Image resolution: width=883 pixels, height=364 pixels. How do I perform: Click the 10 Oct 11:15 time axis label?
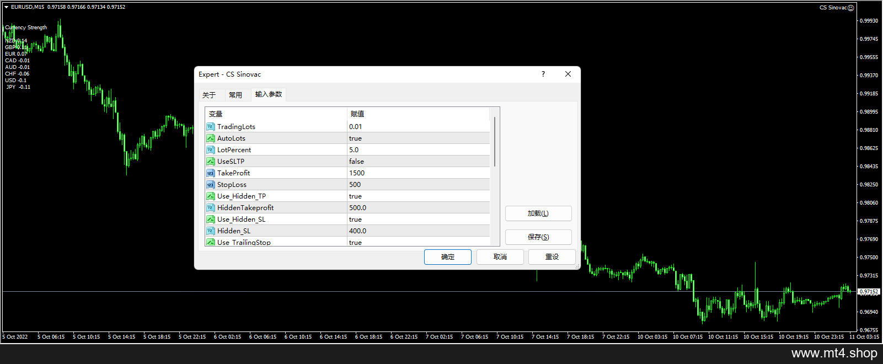click(723, 337)
